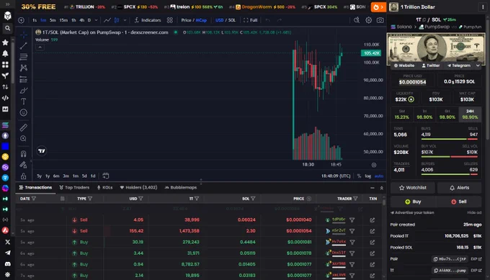Select the text annotation tool
Viewport: 490px width, 280px height.
tap(24, 101)
